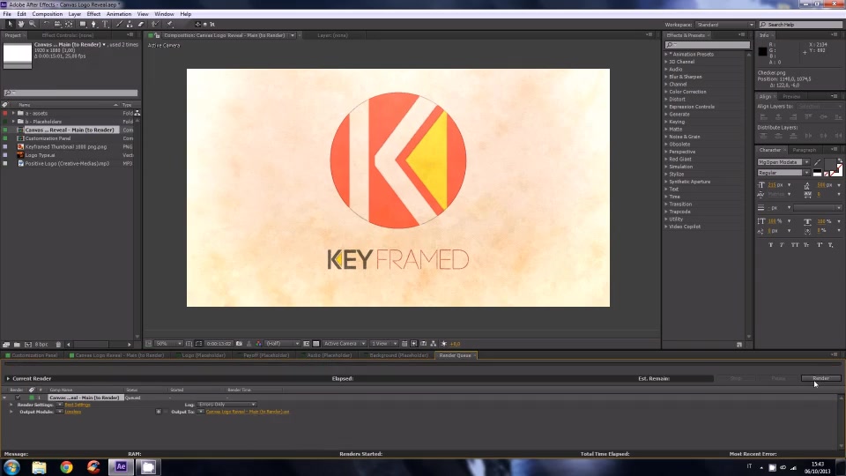This screenshot has height=476, width=846.
Task: Open the Workspace Standard dropdown
Action: [725, 25]
